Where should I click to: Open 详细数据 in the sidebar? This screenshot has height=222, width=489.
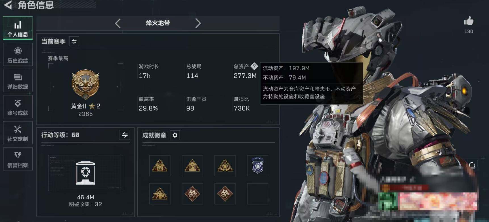(x=18, y=81)
